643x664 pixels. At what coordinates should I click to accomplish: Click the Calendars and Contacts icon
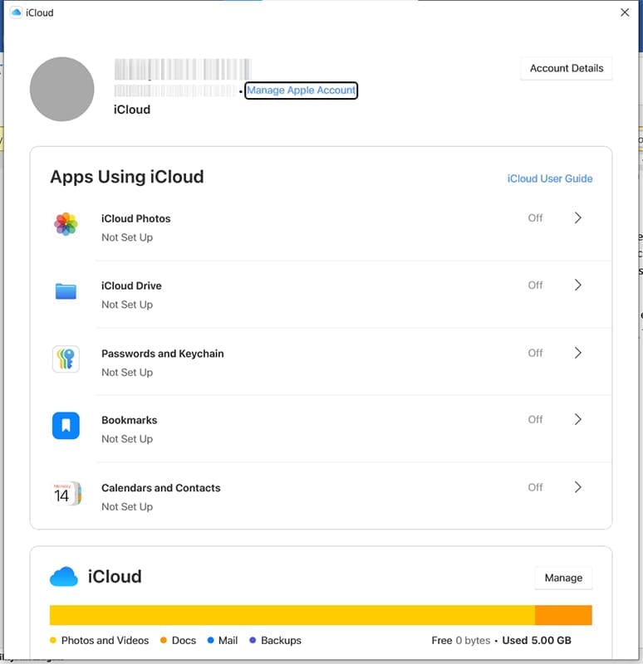(66, 493)
